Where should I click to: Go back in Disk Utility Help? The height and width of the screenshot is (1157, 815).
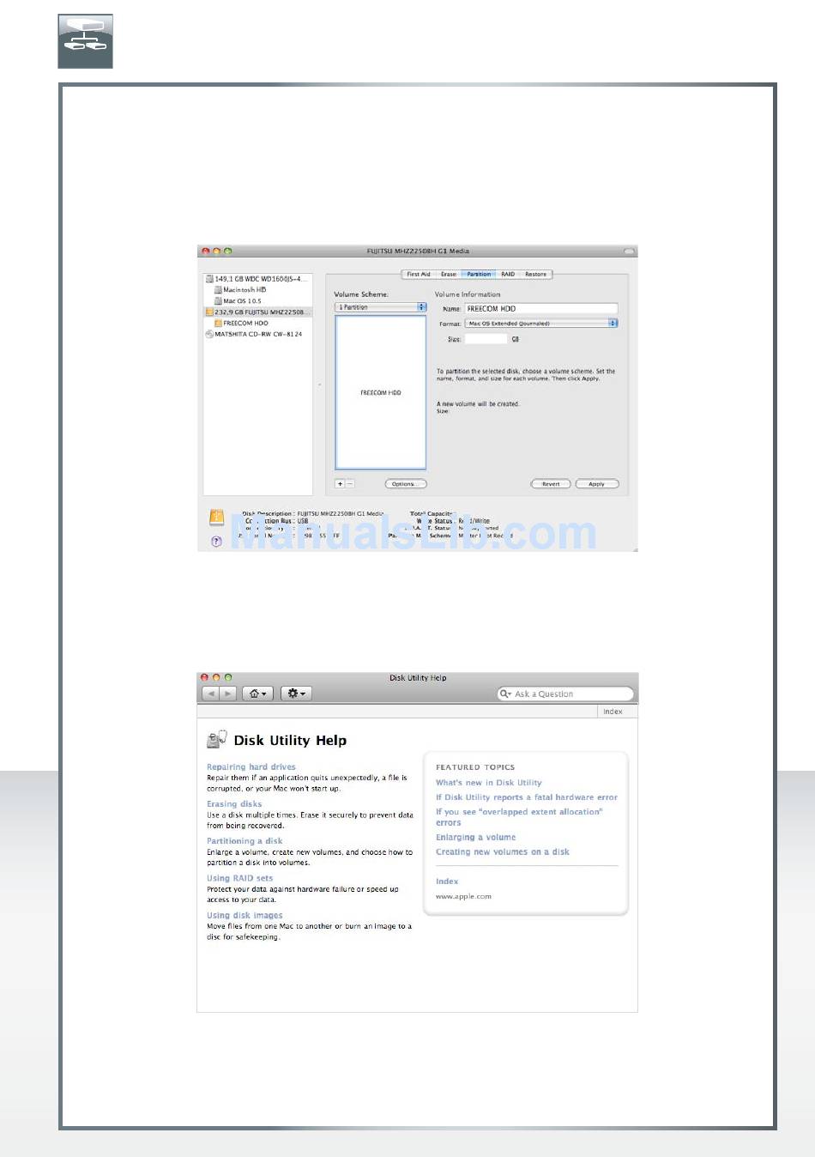click(211, 694)
